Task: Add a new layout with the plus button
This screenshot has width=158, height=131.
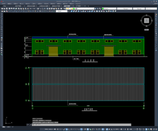Action: (x=13, y=127)
